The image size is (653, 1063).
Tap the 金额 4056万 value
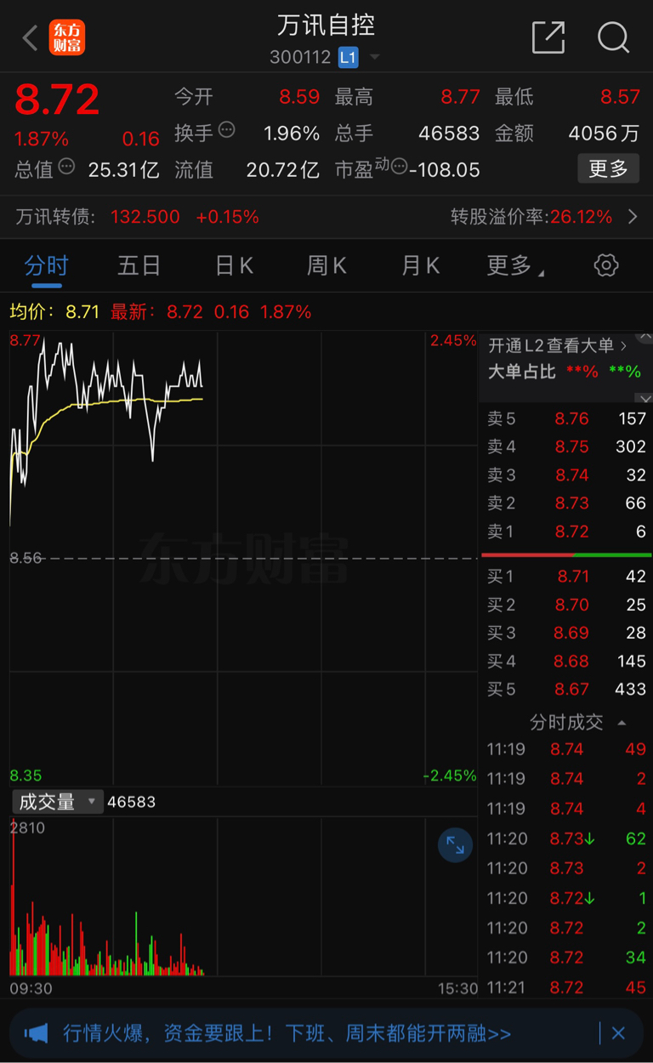[x=604, y=134]
